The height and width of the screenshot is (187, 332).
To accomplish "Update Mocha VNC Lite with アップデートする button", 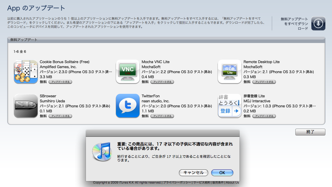I will pyautogui.click(x=162, y=82).
